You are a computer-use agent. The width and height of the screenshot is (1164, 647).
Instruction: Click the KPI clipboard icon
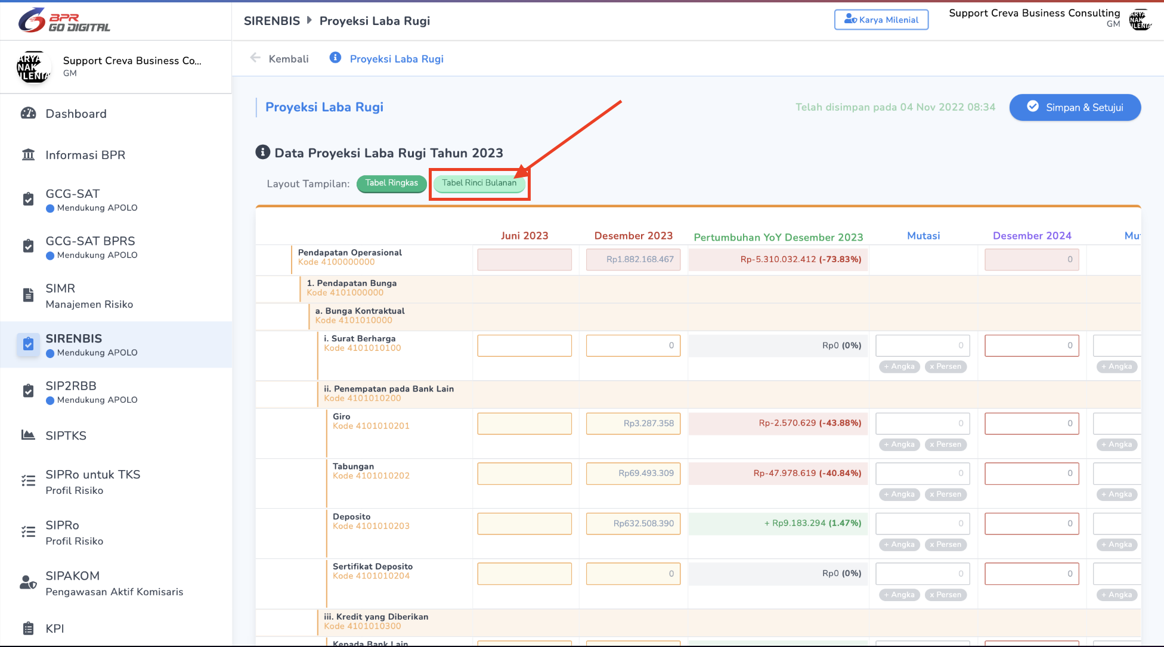[x=28, y=629]
